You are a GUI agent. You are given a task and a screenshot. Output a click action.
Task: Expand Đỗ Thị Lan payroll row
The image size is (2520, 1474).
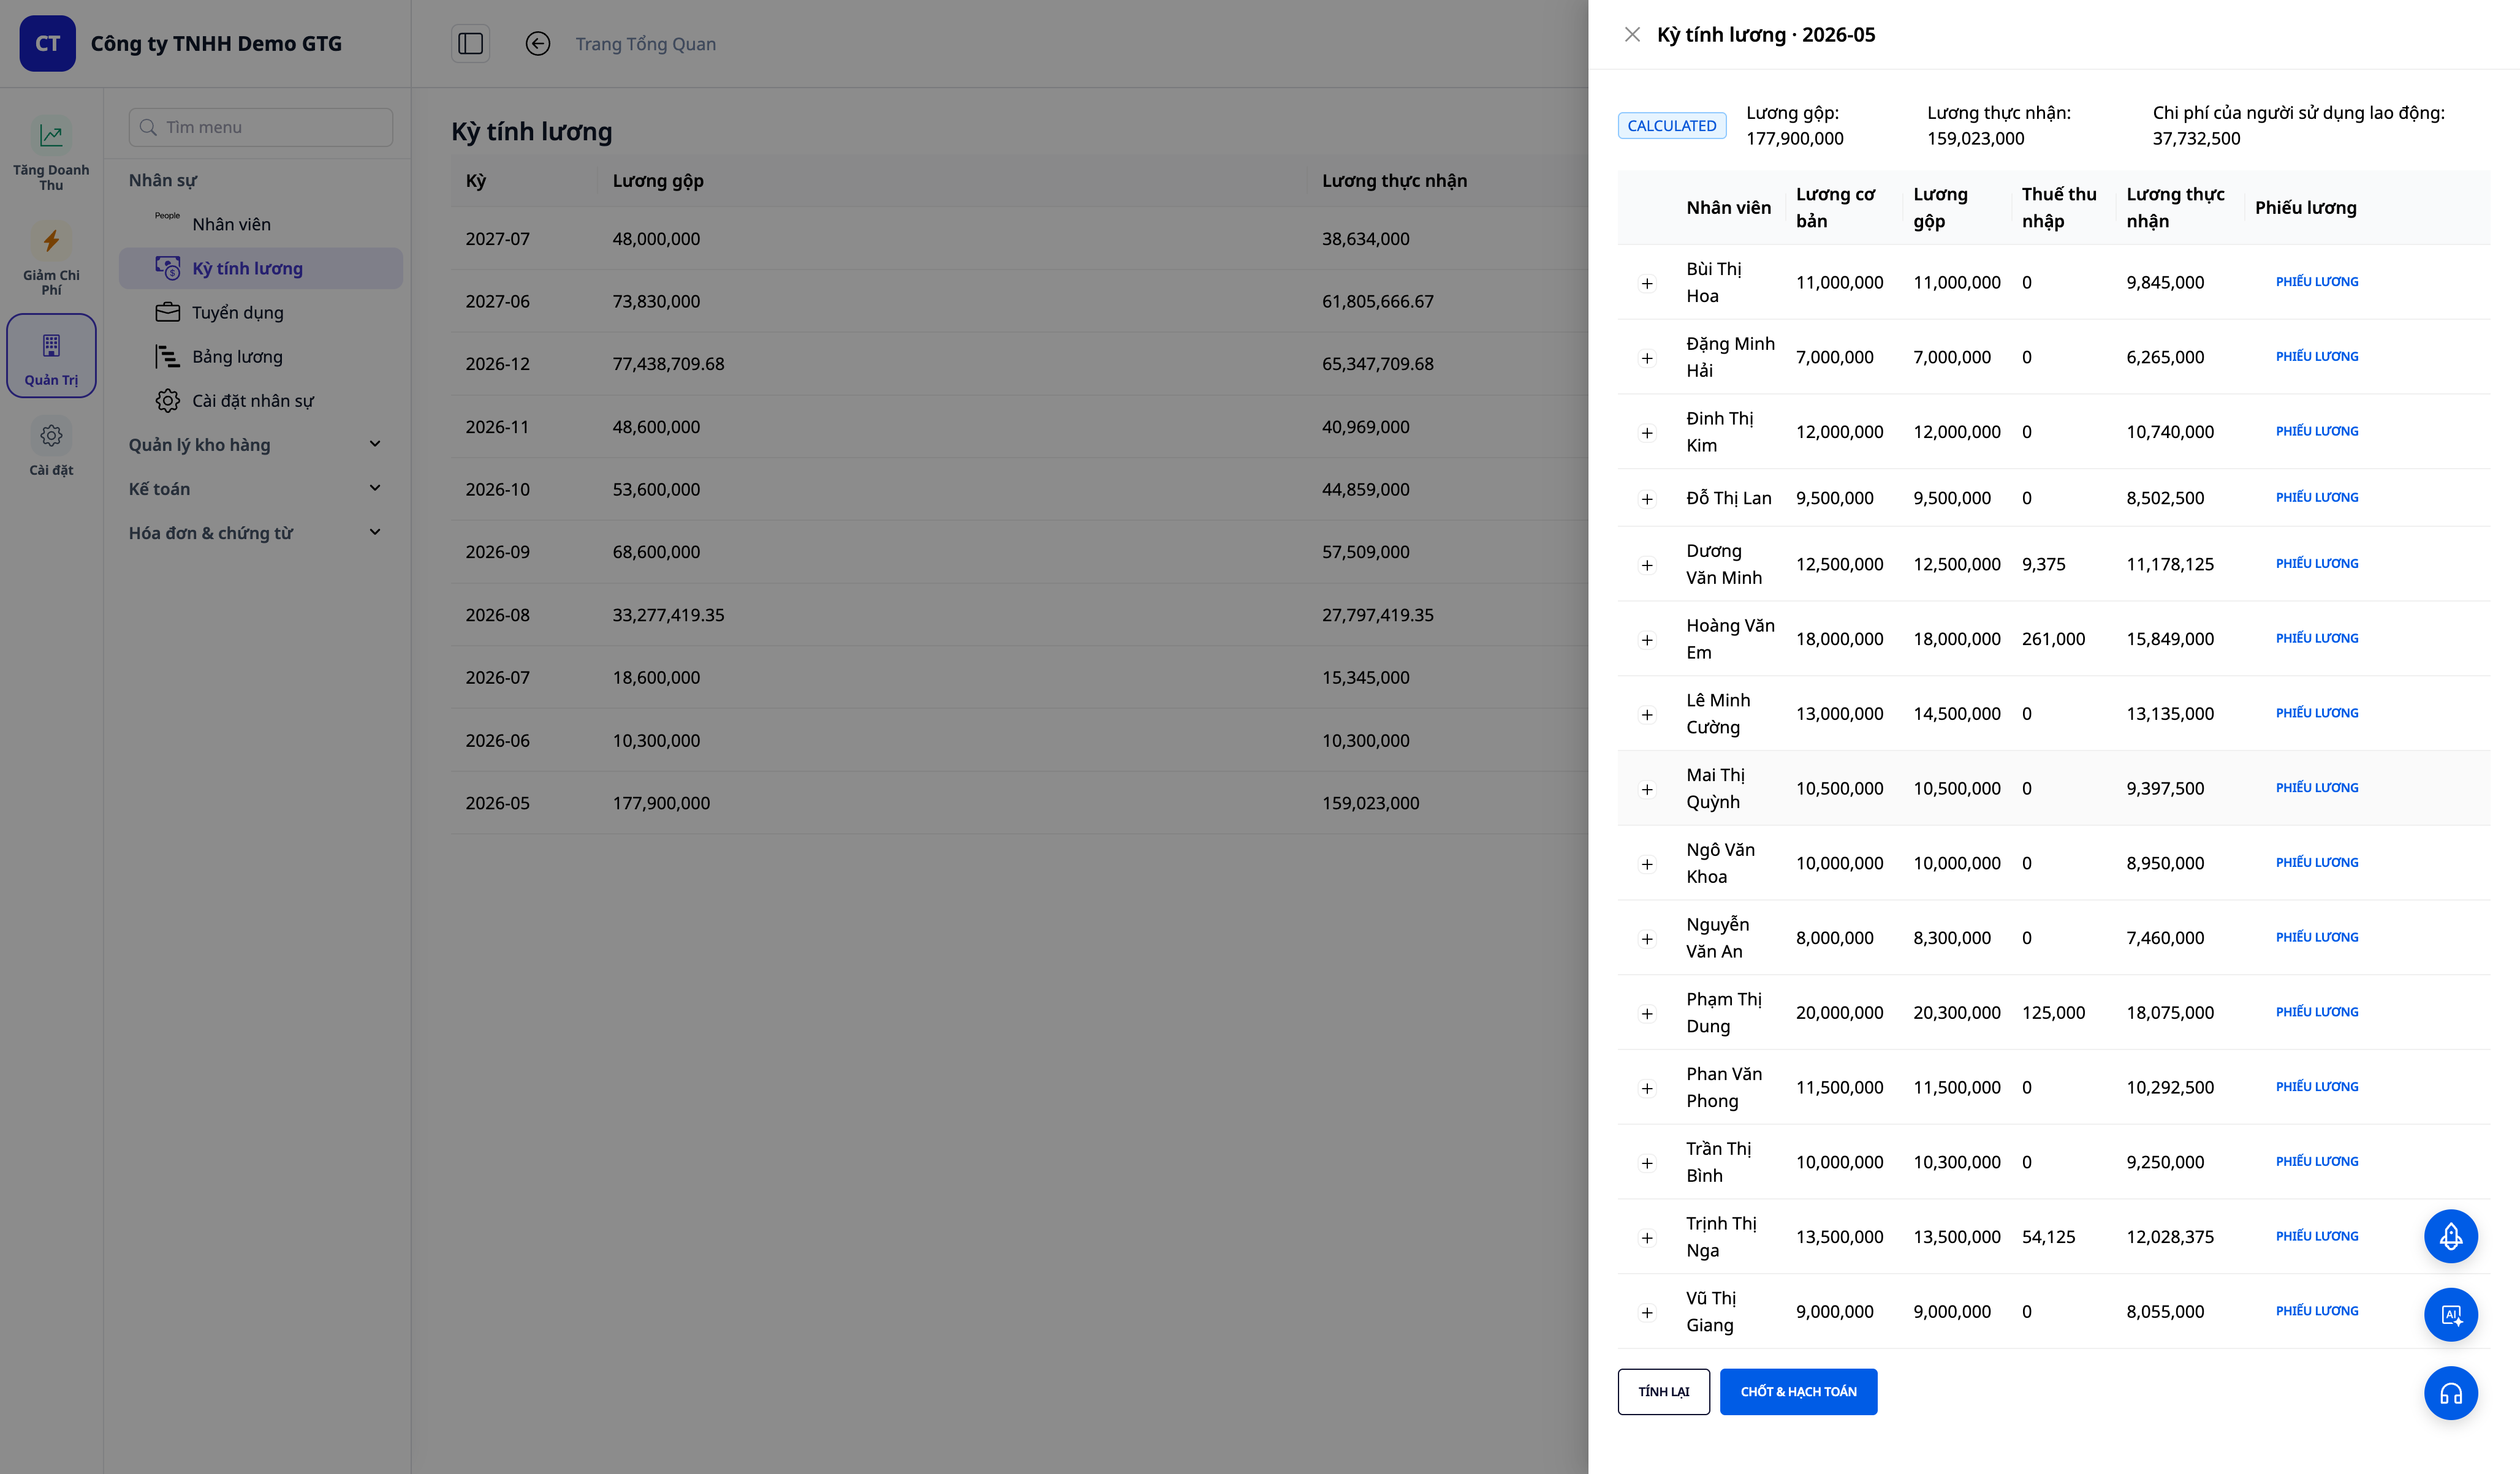1647,499
